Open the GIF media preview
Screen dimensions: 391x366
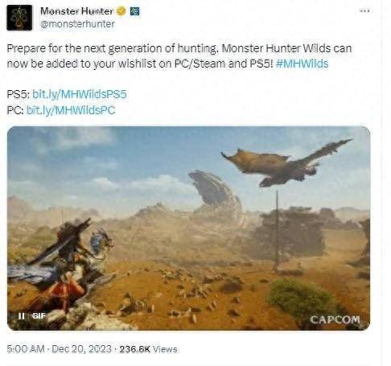[x=188, y=228]
